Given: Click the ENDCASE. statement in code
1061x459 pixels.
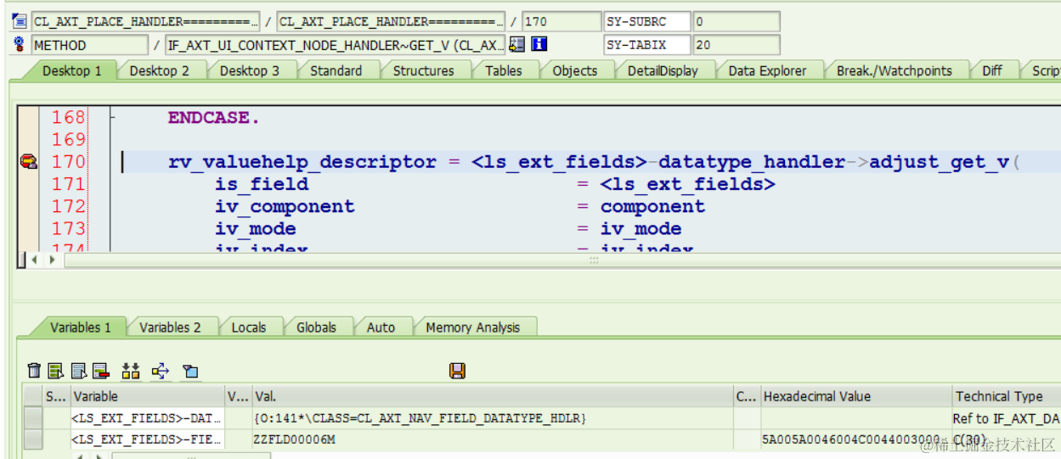Looking at the screenshot, I should point(213,118).
